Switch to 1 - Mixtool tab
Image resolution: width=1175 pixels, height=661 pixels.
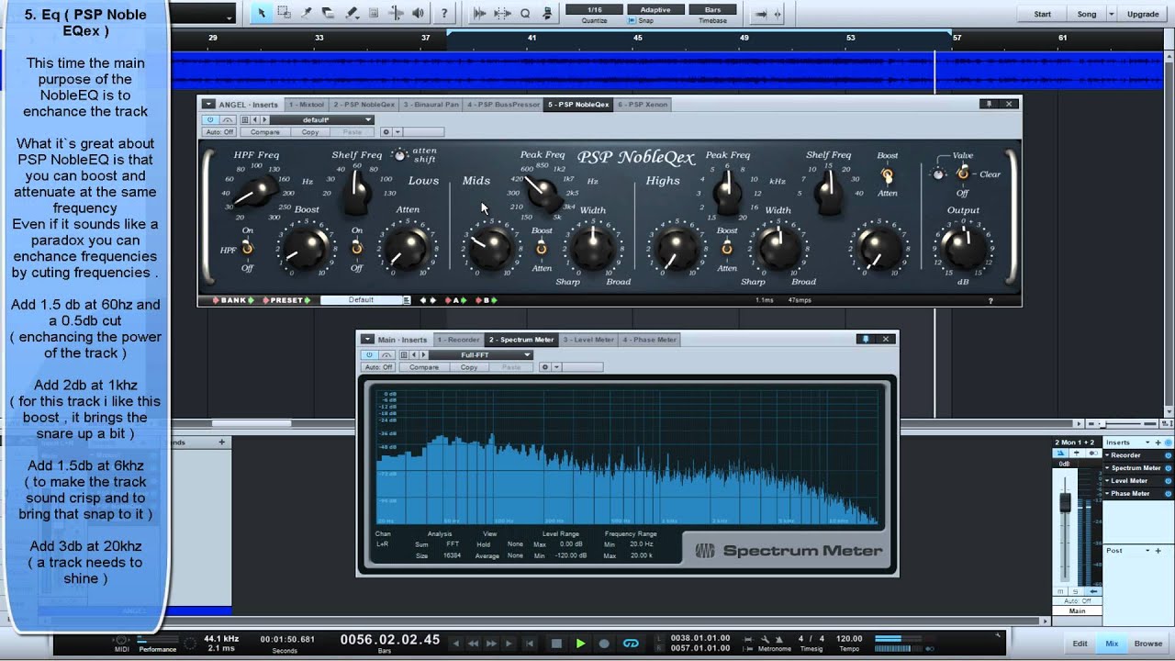click(x=306, y=105)
